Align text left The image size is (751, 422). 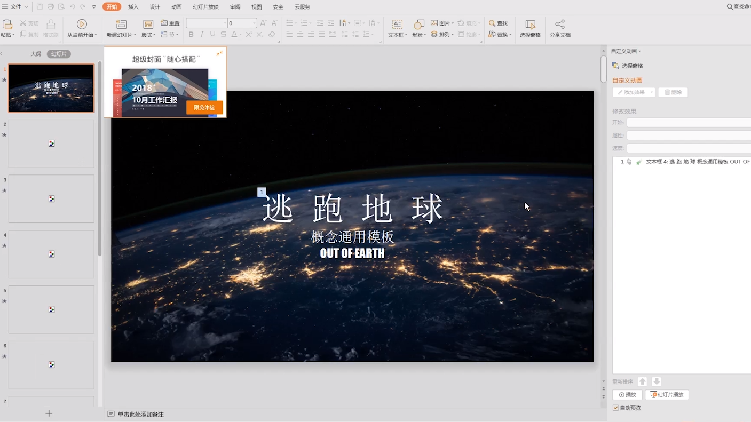pos(289,34)
